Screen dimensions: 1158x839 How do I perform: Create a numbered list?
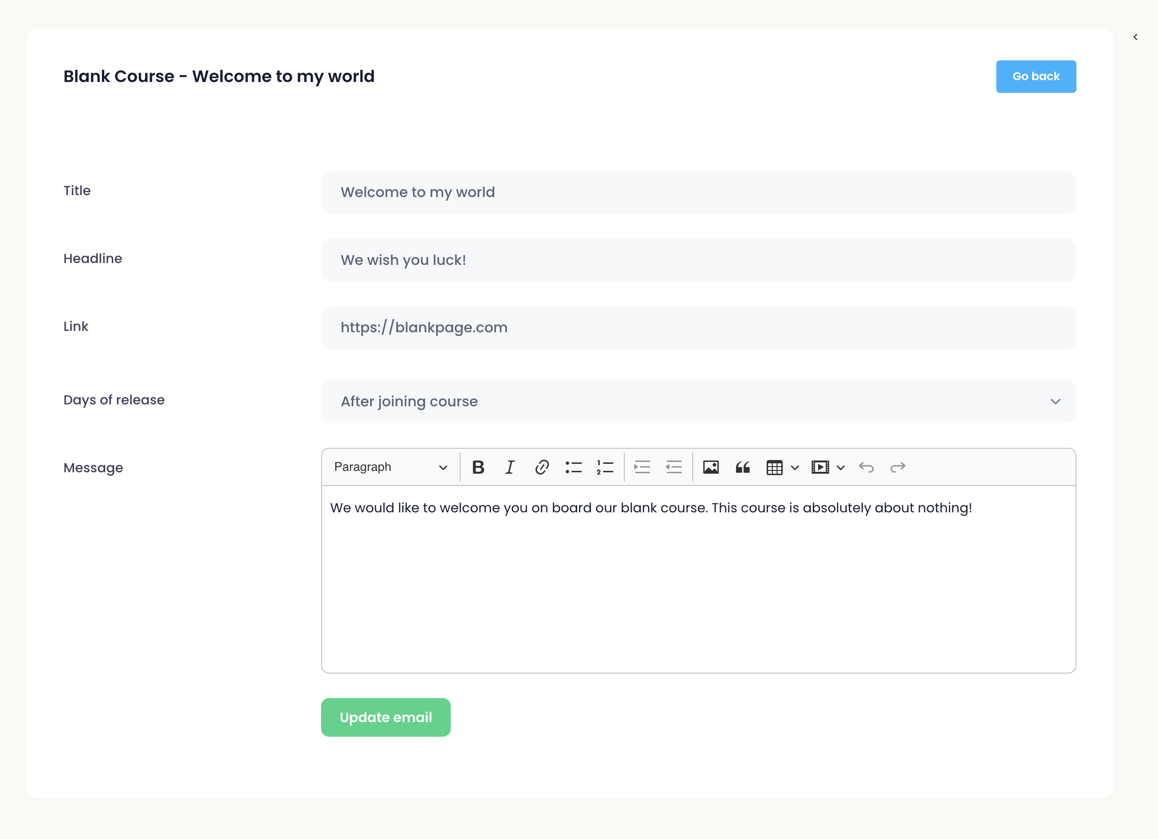(x=605, y=467)
